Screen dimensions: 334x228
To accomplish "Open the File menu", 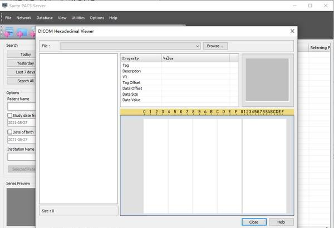I will pos(8,18).
